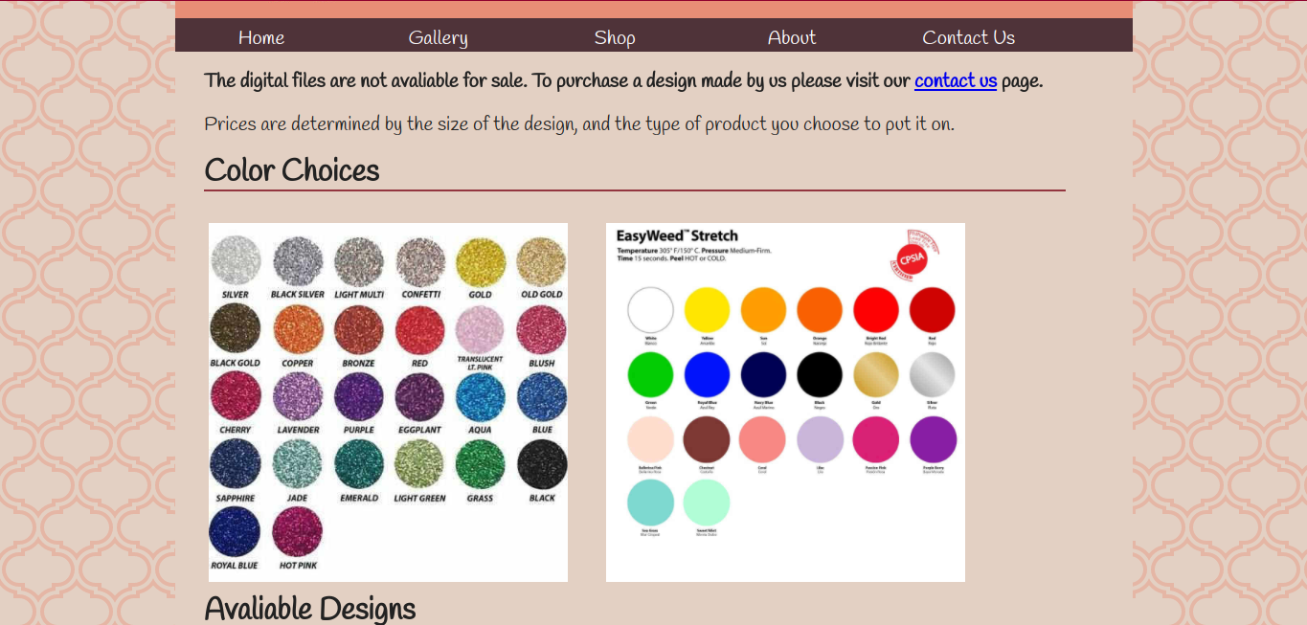Select the Lilac EasyWeed swatch
The width and height of the screenshot is (1307, 625).
tap(820, 439)
